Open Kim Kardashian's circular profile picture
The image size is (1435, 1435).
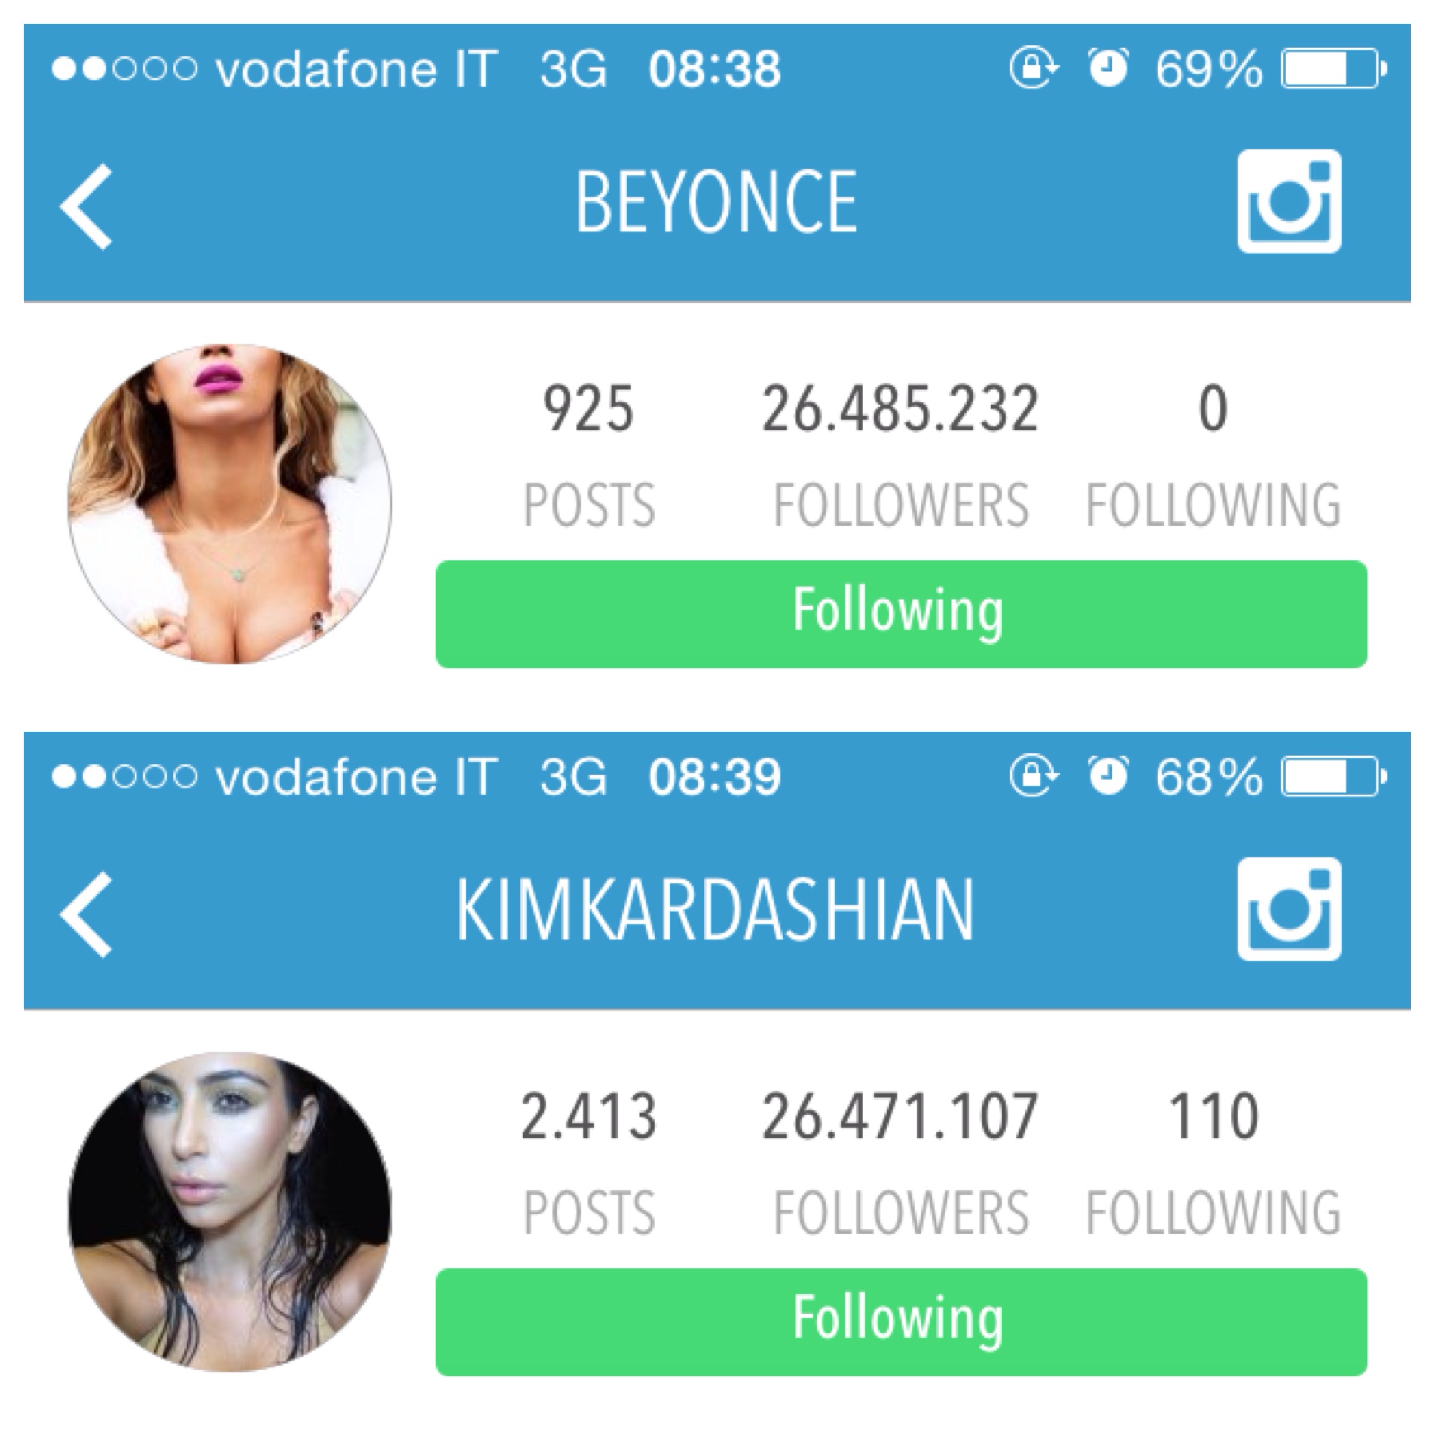pyautogui.click(x=230, y=1211)
